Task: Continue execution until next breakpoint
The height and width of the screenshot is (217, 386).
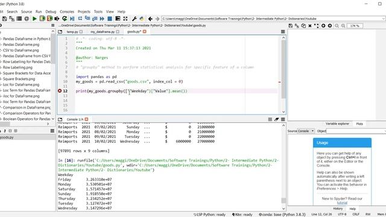Action: click(x=102, y=19)
